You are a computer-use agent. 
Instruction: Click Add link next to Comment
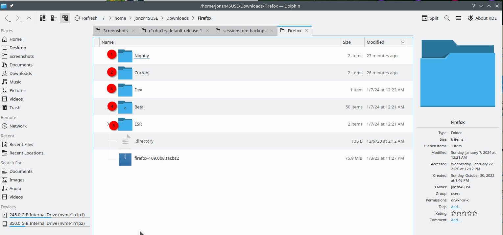click(456, 220)
